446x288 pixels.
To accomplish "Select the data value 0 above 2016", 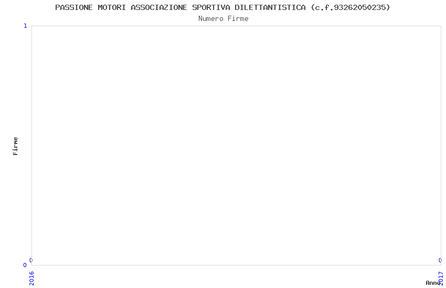I will 31,260.
